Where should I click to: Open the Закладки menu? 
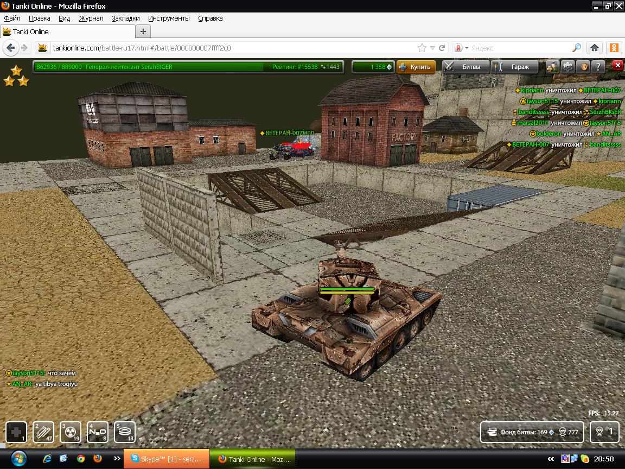pyautogui.click(x=125, y=18)
